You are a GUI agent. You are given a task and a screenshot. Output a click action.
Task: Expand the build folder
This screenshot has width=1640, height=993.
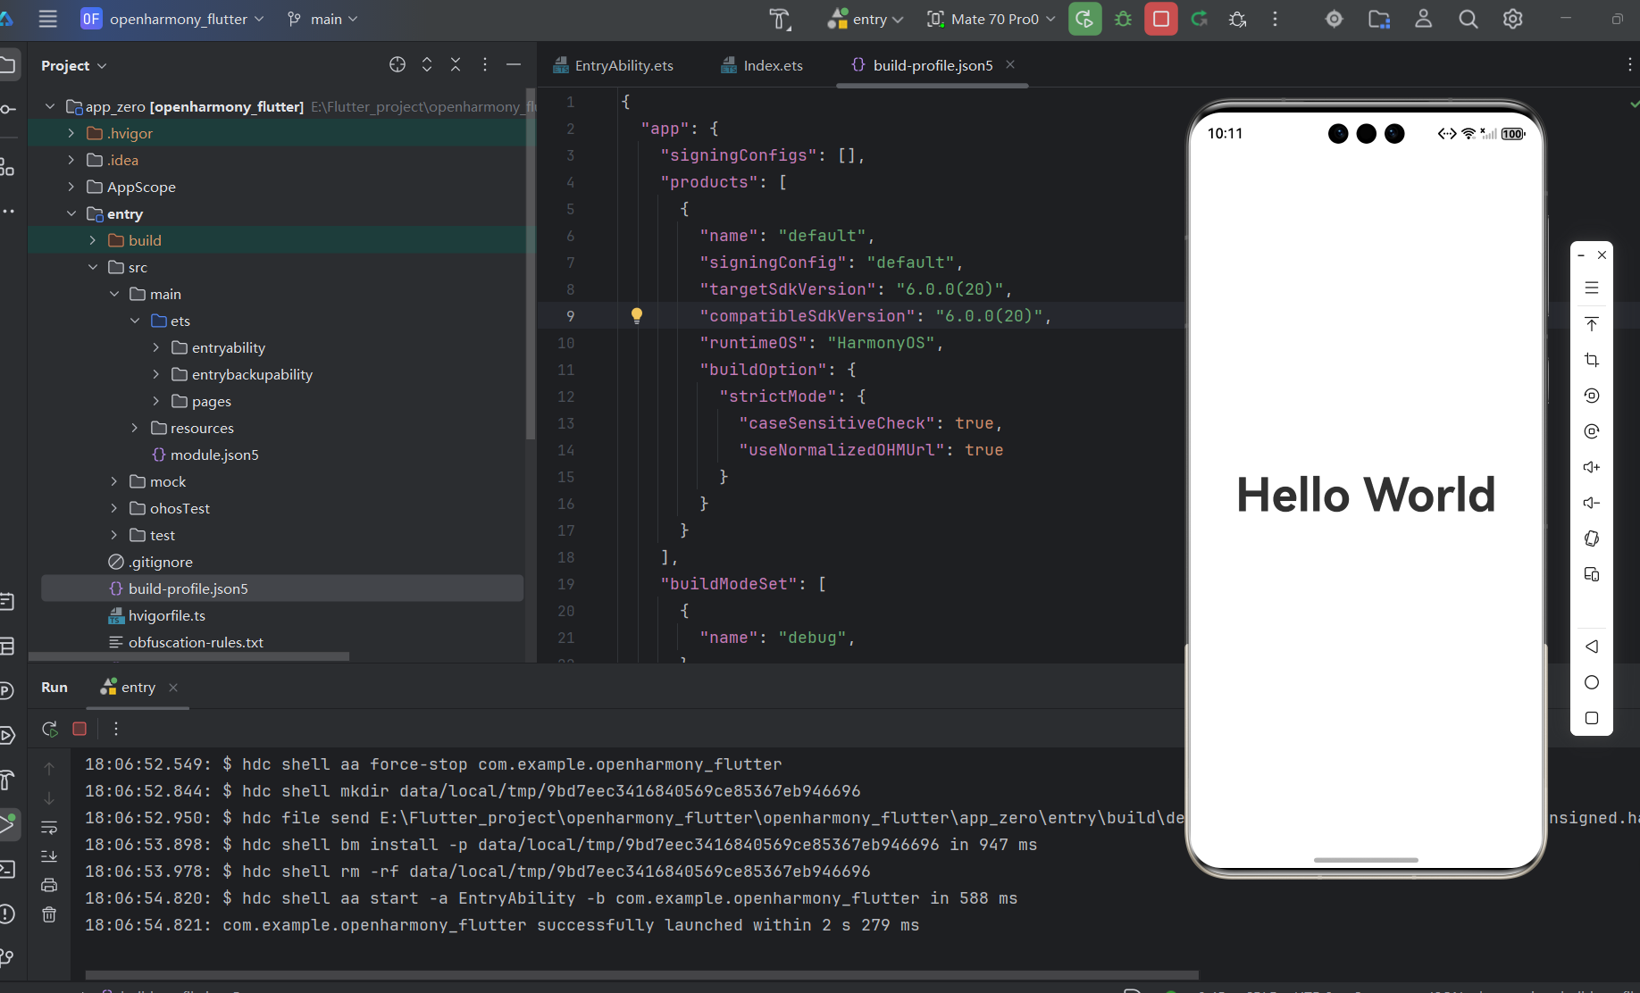pos(93,240)
